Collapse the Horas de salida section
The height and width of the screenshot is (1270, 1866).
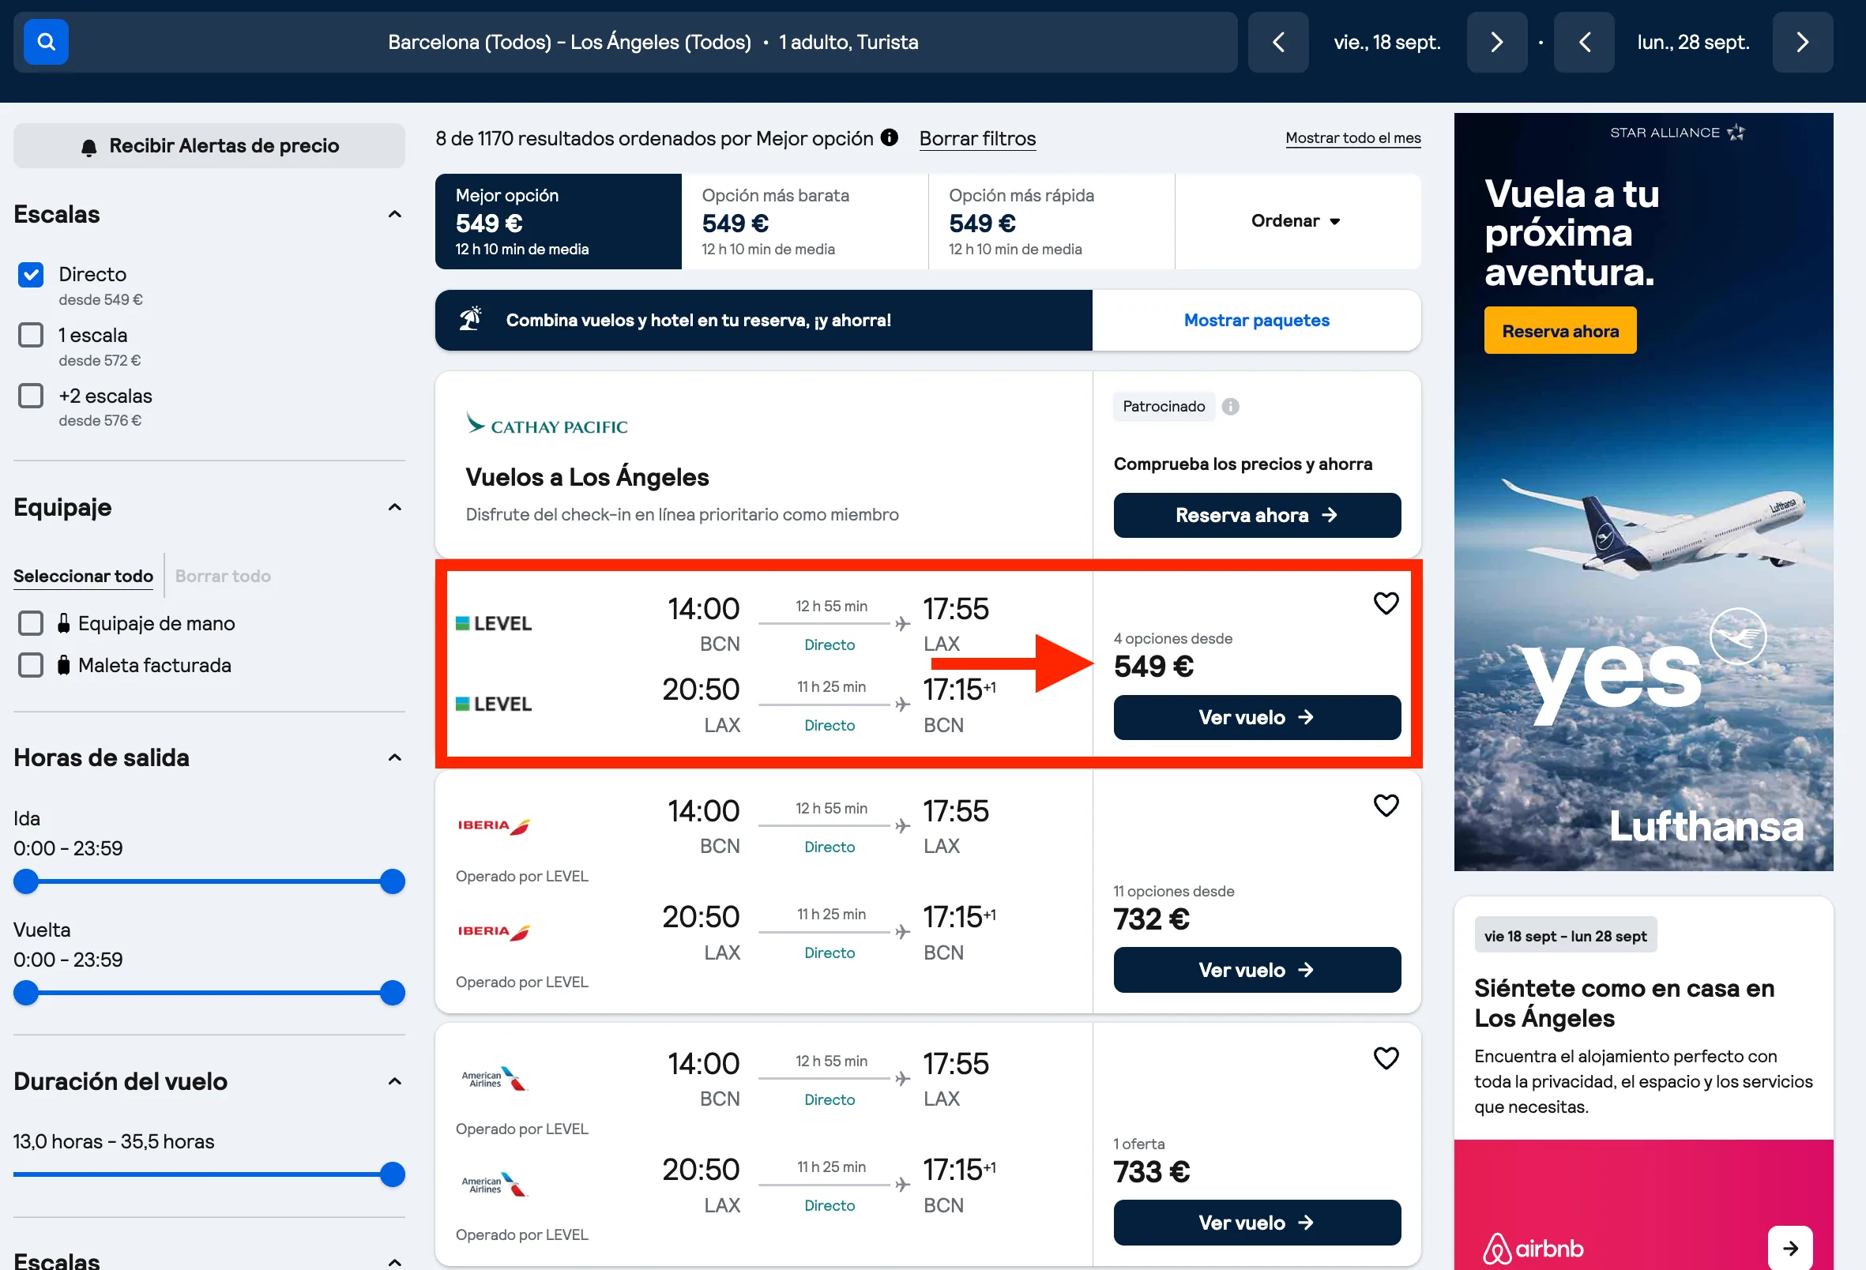click(x=394, y=758)
